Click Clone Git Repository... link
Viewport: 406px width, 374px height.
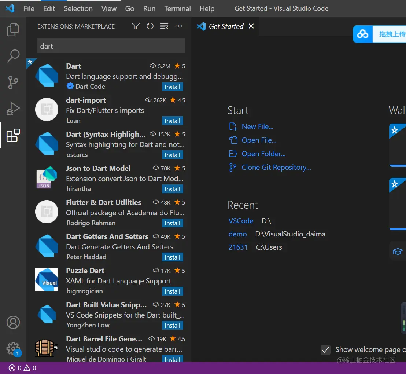pos(276,168)
